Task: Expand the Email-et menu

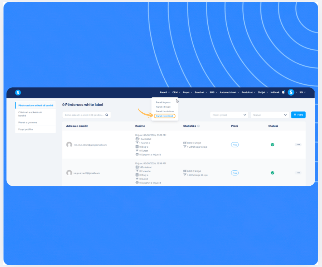Action: click(x=201, y=93)
